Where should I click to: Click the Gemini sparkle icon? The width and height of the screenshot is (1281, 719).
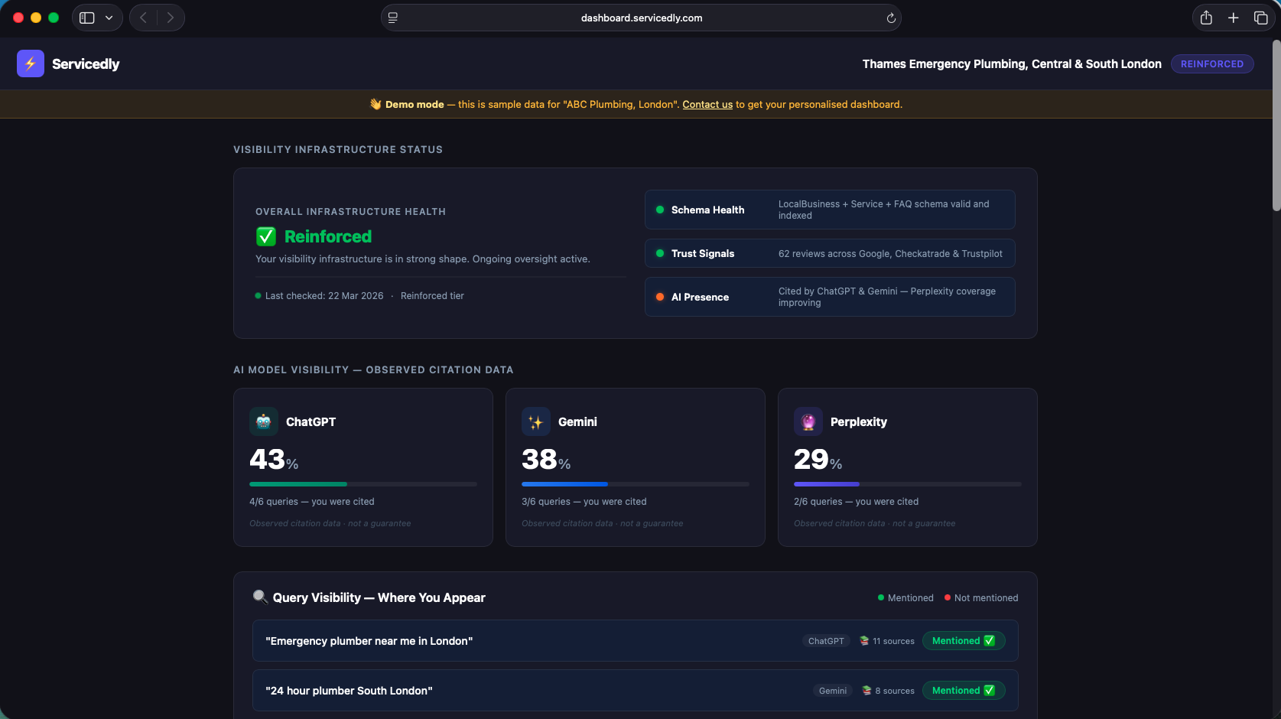click(535, 421)
